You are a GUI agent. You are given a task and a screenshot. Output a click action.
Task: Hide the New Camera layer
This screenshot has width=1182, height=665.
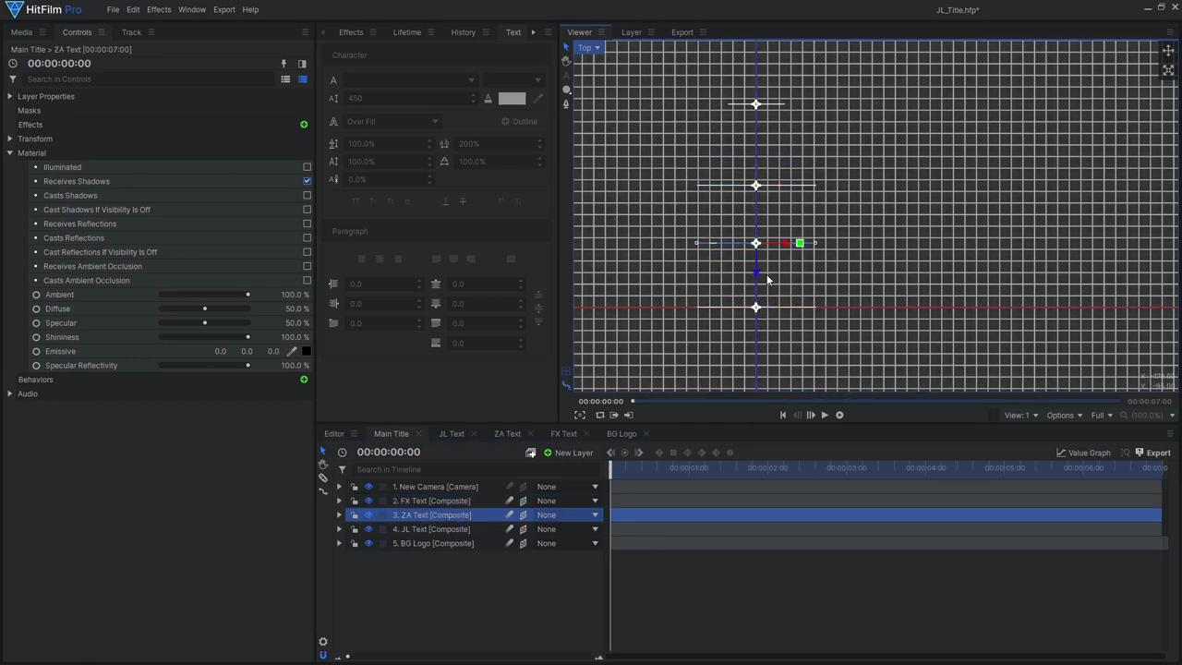pyautogui.click(x=368, y=487)
